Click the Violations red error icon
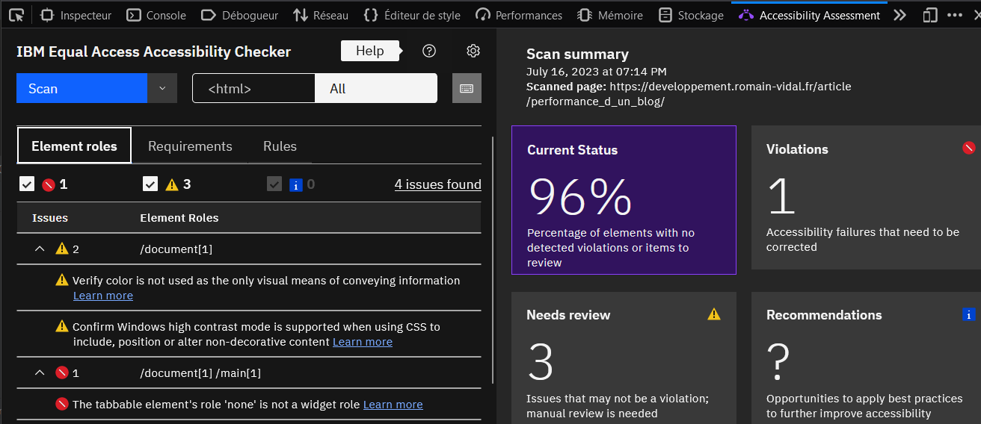Image resolution: width=981 pixels, height=424 pixels. point(968,148)
